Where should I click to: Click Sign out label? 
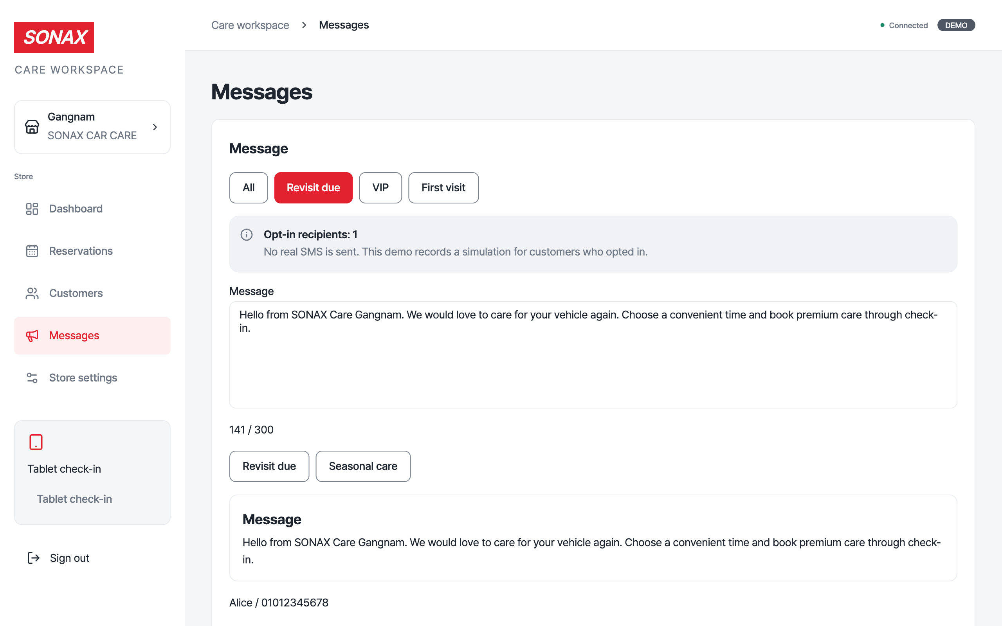(x=70, y=558)
